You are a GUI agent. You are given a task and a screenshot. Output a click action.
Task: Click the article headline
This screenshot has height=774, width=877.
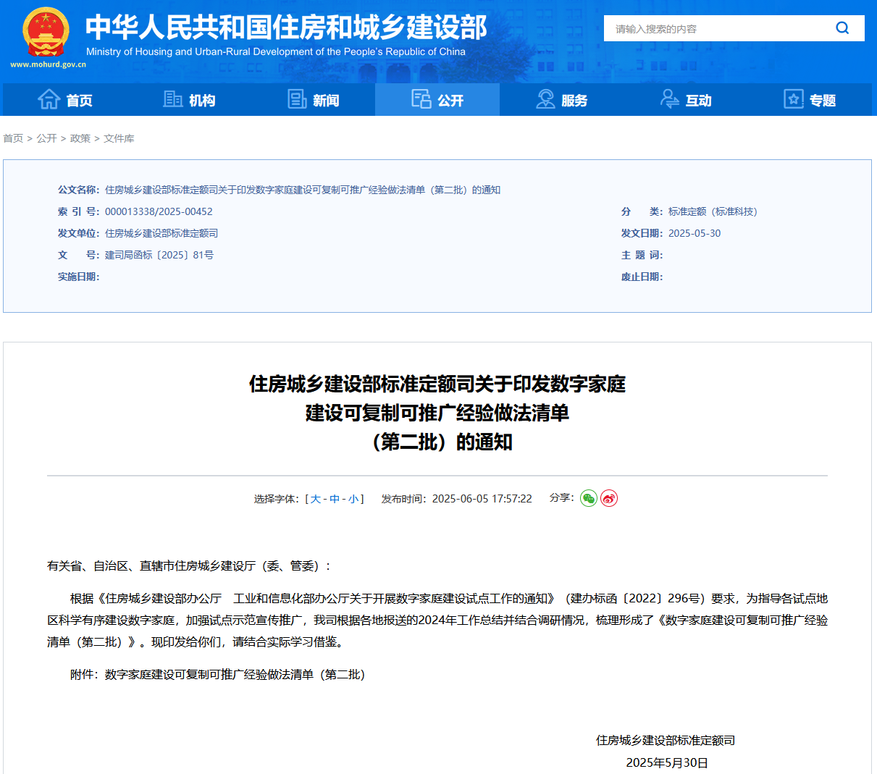(x=437, y=413)
